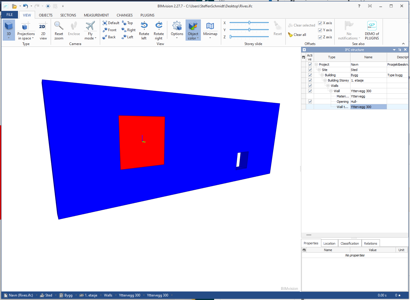Click the Object color icon
This screenshot has height=300, width=410.
[x=193, y=26]
